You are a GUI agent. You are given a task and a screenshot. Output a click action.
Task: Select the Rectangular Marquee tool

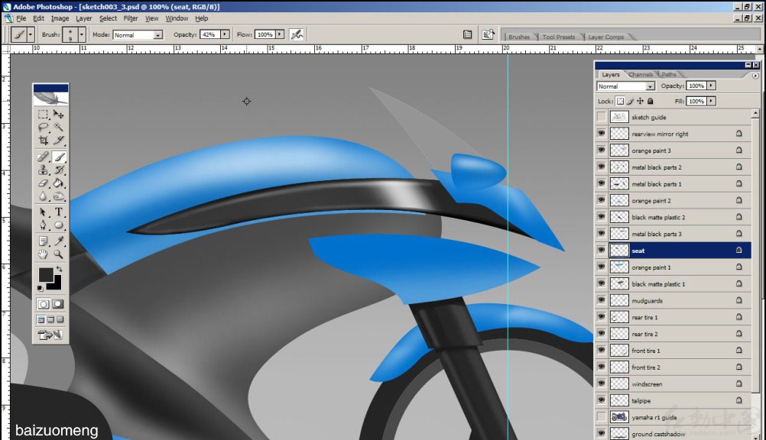point(43,115)
